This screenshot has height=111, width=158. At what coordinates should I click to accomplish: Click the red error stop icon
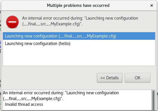(12, 22)
